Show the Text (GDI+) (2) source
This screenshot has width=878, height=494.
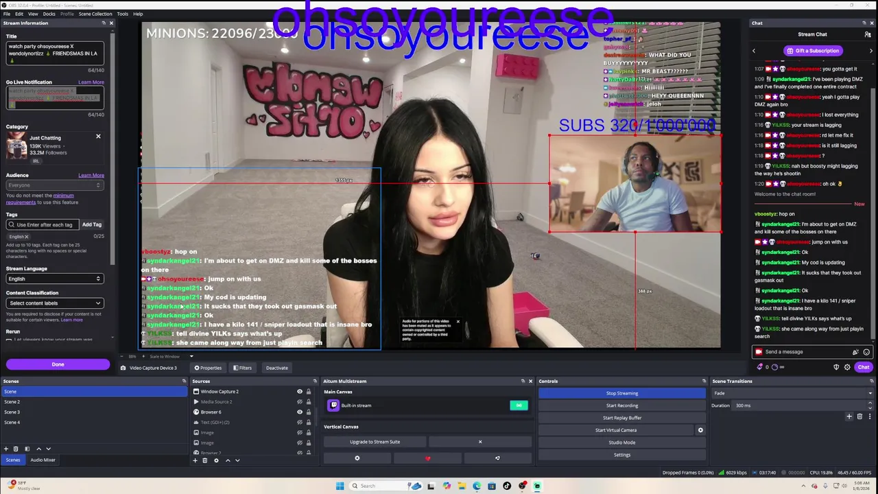(x=299, y=423)
